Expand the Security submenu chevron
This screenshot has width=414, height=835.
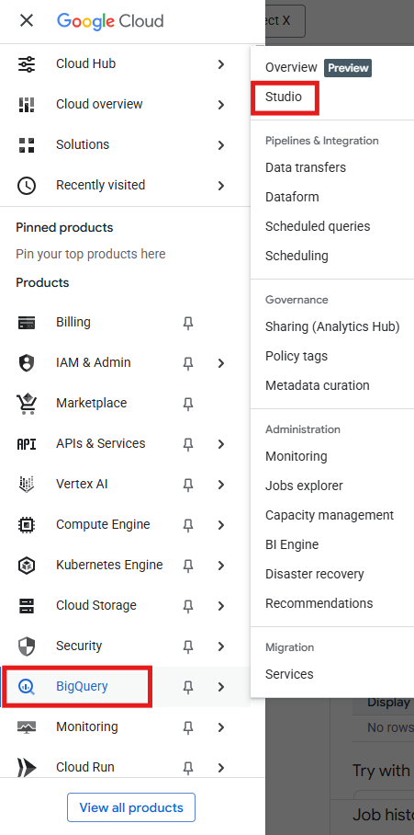[221, 646]
